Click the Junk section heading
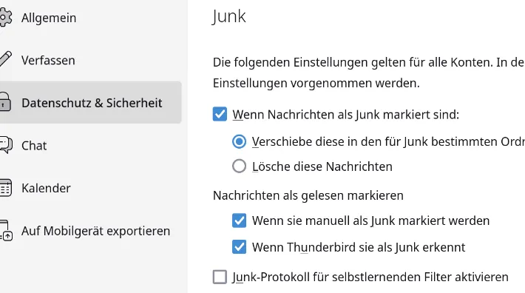 pos(229,16)
